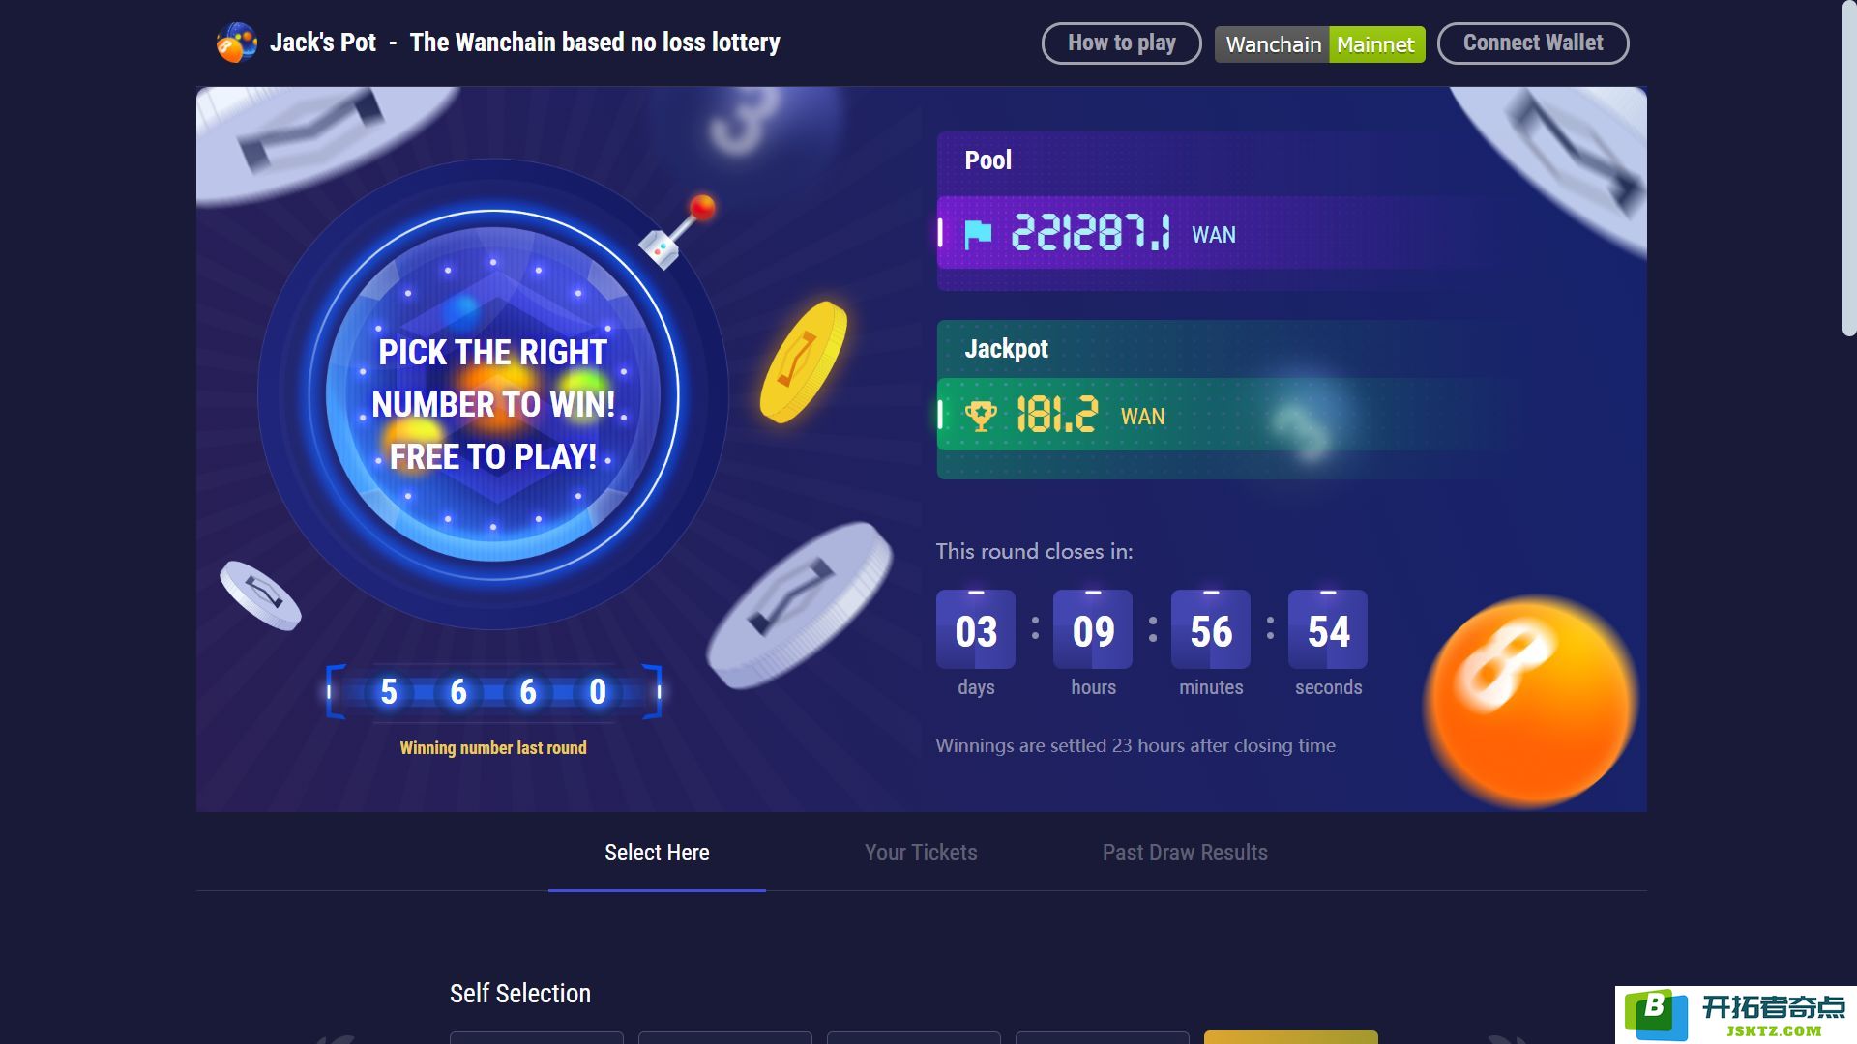Switch to the Your Tickets tab
This screenshot has height=1044, width=1857.
(921, 853)
